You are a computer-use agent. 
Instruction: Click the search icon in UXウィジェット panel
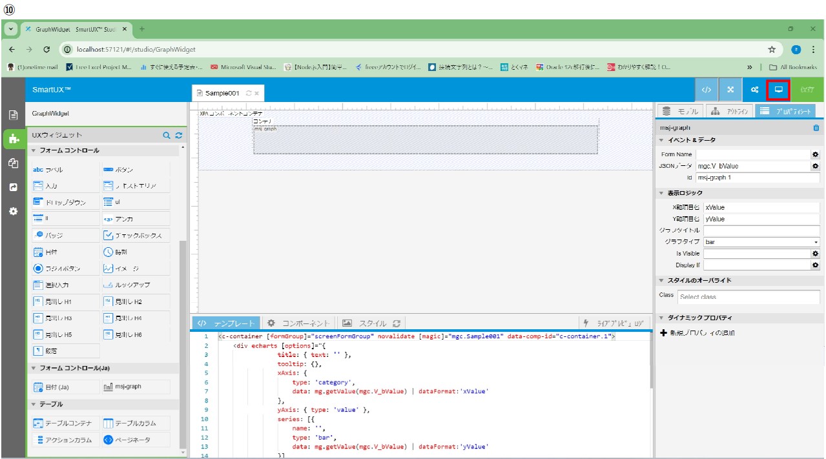pos(167,136)
